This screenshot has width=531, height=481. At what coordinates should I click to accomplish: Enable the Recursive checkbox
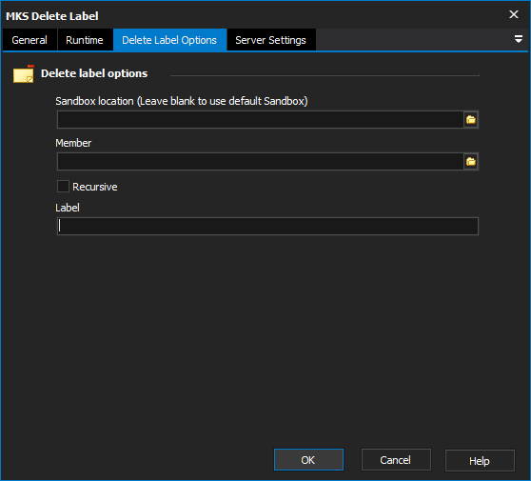pyautogui.click(x=63, y=187)
